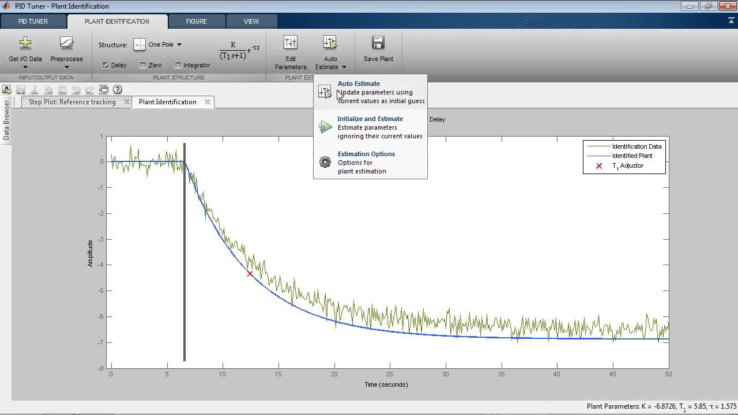This screenshot has height=415, width=738.
Task: Click the Paste icon in quick toolbar
Action: click(62, 89)
